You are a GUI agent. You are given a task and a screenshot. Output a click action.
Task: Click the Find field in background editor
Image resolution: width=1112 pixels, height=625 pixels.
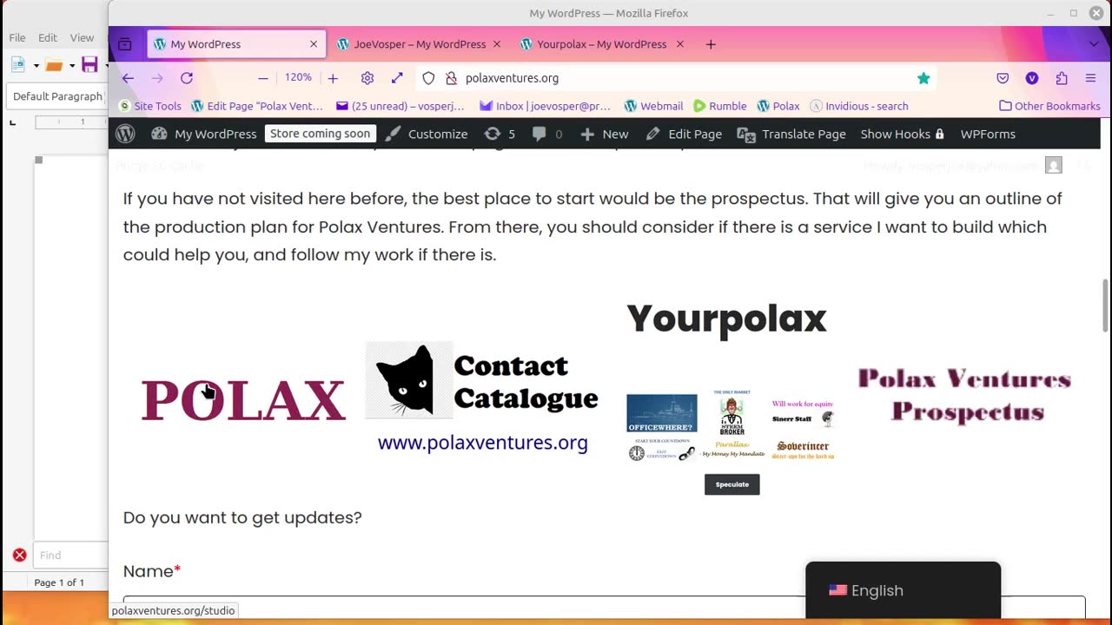[x=71, y=556]
